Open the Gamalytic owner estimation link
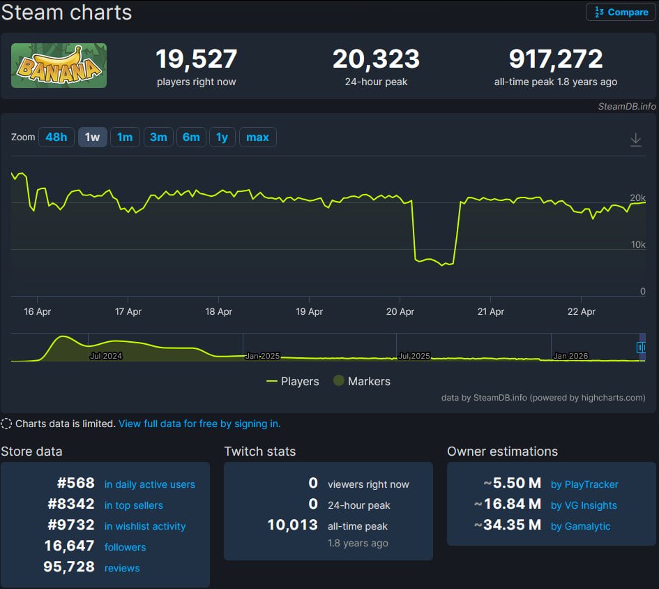The image size is (659, 589). [582, 526]
